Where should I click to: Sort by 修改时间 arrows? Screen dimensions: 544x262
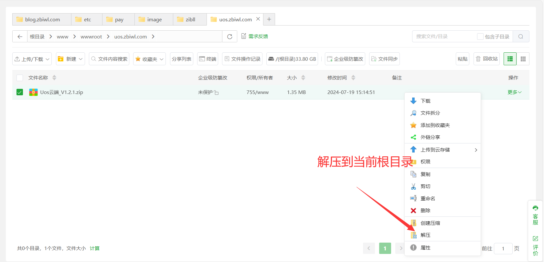353,78
